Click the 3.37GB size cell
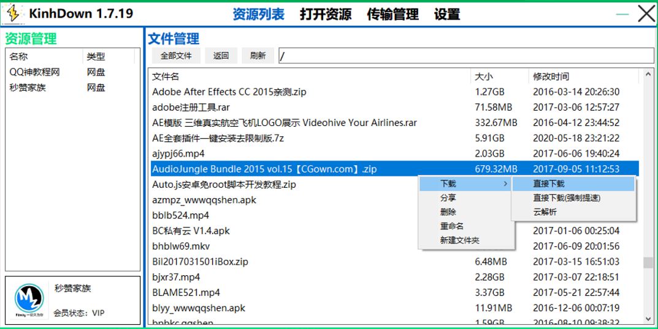 pyautogui.click(x=489, y=293)
